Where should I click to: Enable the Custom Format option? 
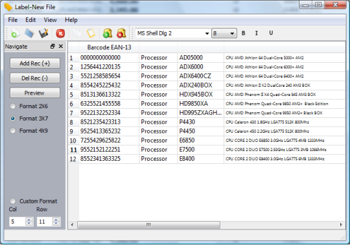(34, 201)
